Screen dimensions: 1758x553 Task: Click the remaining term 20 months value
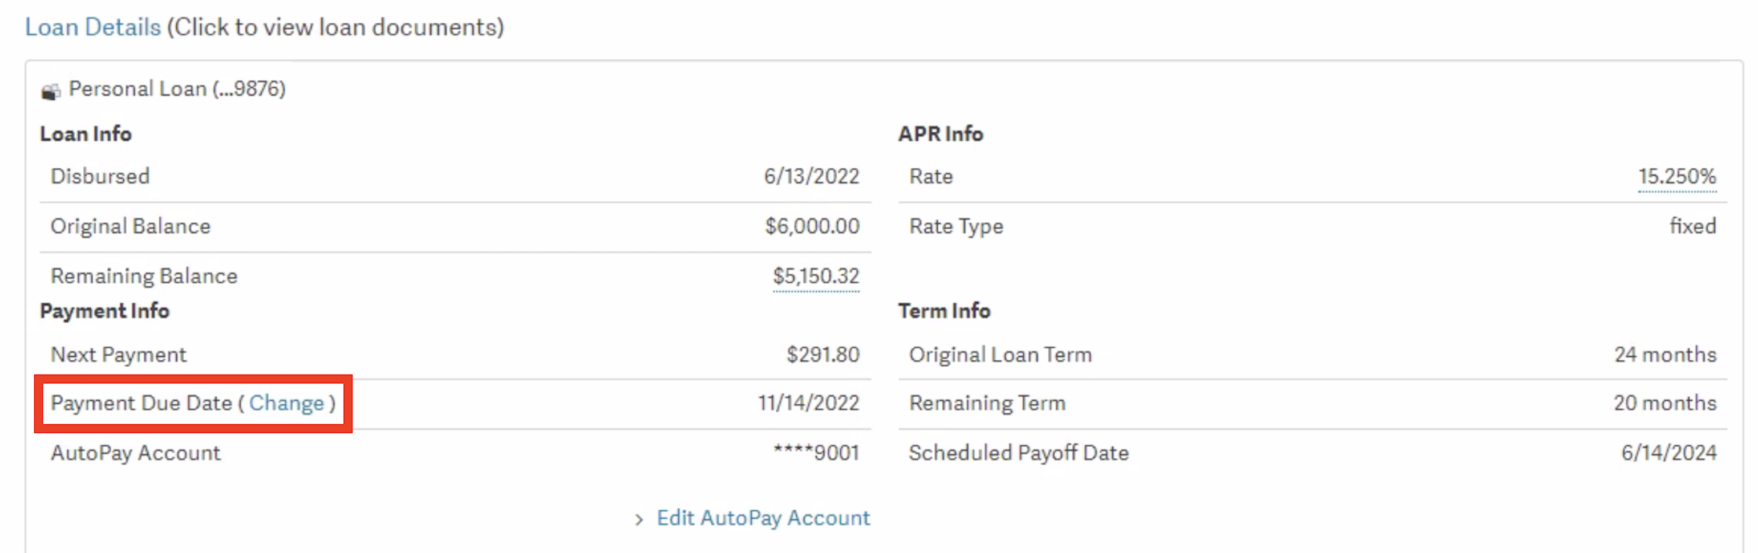tap(1664, 403)
